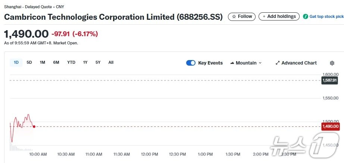Select the 1D time range tab

point(16,62)
